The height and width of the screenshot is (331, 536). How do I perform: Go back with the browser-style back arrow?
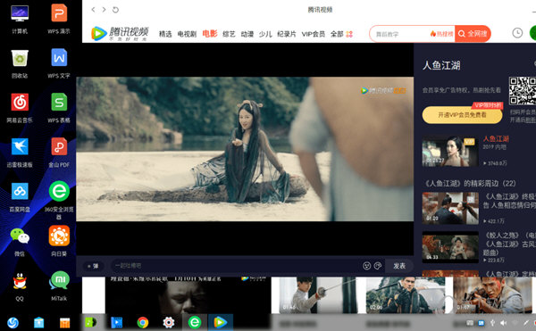tap(93, 10)
